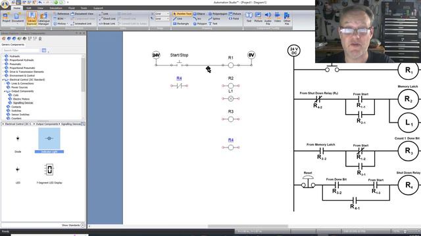Select Power Sources tree item
The height and width of the screenshot is (236, 421).
tap(19, 87)
